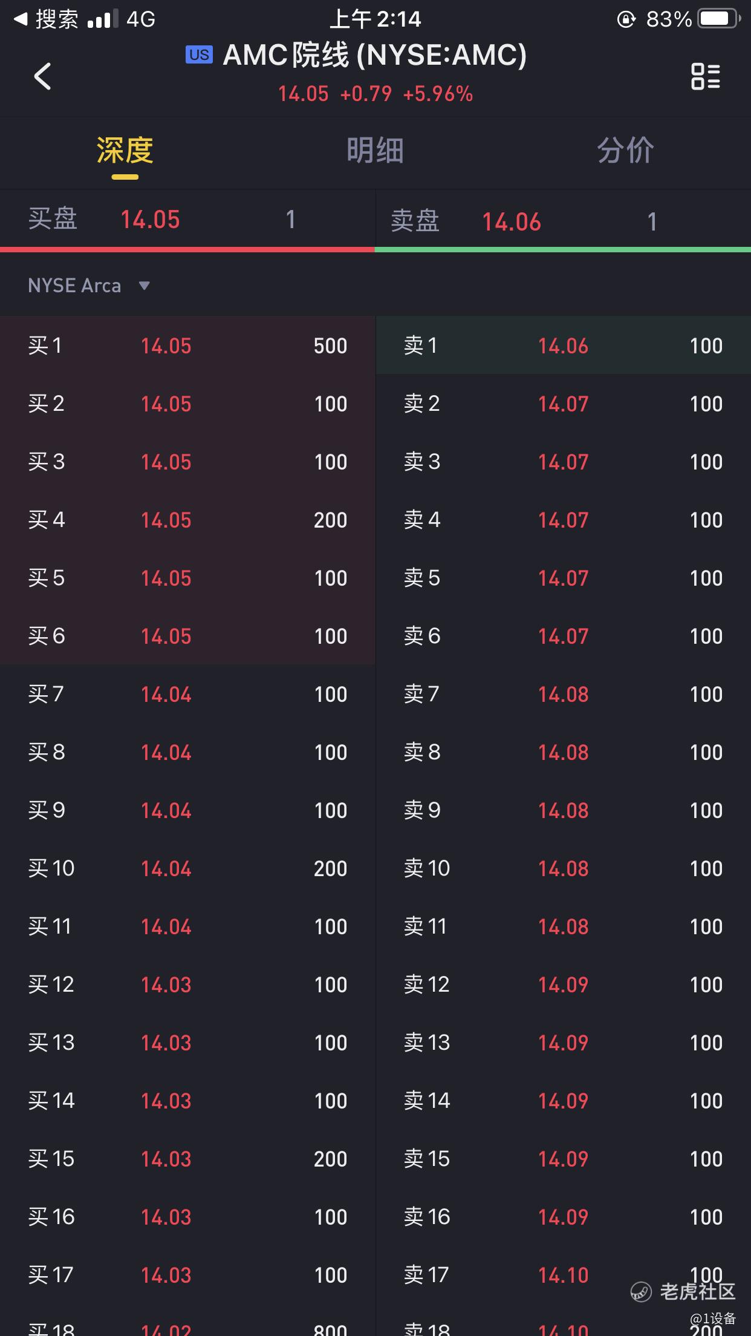Viewport: 751px width, 1336px height.
Task: Switch to the 分价 tab
Action: point(625,151)
